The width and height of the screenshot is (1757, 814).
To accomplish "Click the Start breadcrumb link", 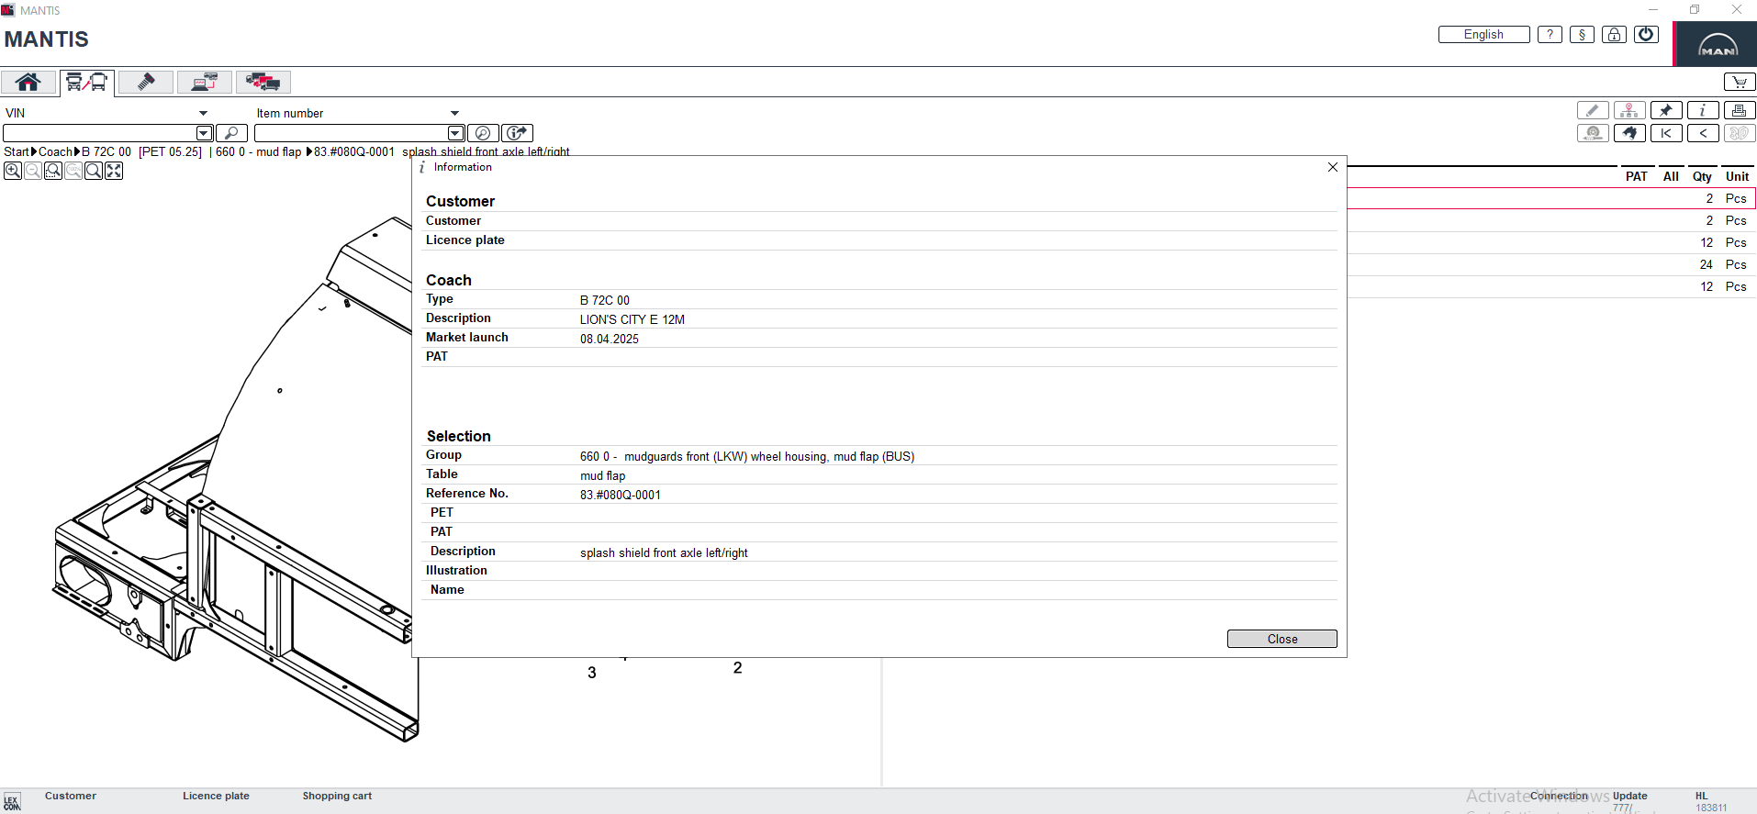I will pos(17,152).
